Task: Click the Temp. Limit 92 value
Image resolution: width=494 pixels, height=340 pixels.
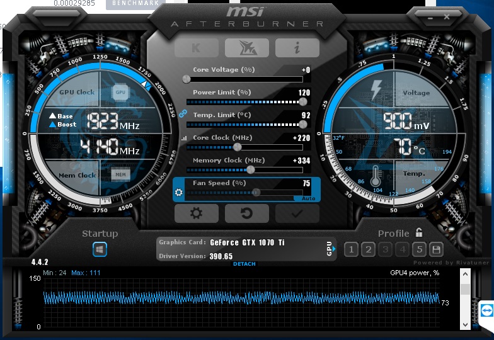Action: [306, 115]
